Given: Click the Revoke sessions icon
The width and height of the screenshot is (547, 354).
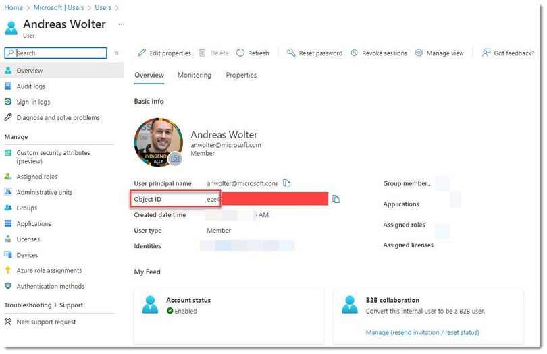Looking at the screenshot, I should (x=354, y=53).
